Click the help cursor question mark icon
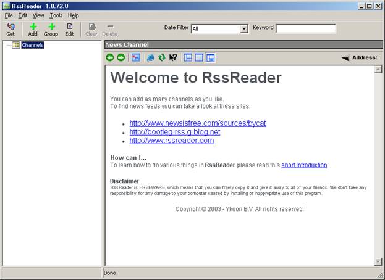This screenshot has width=385, height=280. pyautogui.click(x=173, y=57)
